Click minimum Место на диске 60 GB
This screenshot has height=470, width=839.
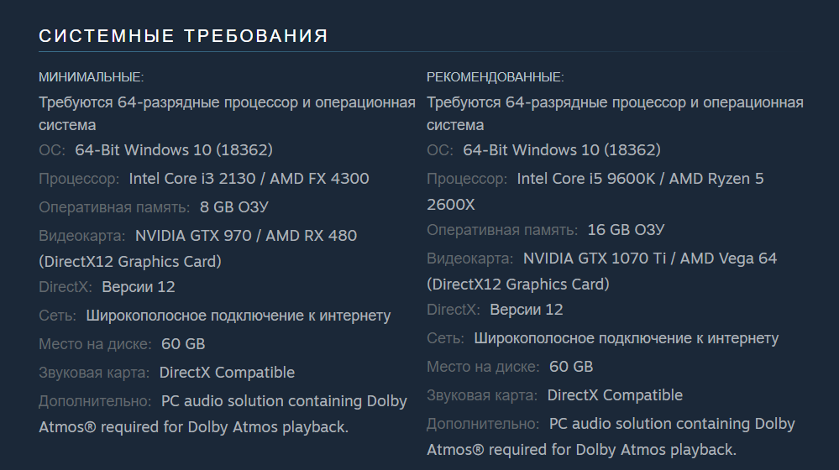tap(183, 344)
